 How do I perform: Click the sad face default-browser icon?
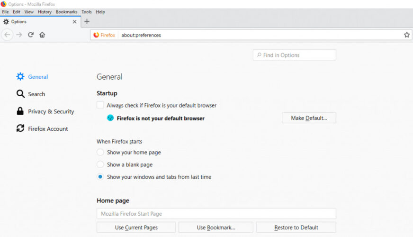coord(110,118)
